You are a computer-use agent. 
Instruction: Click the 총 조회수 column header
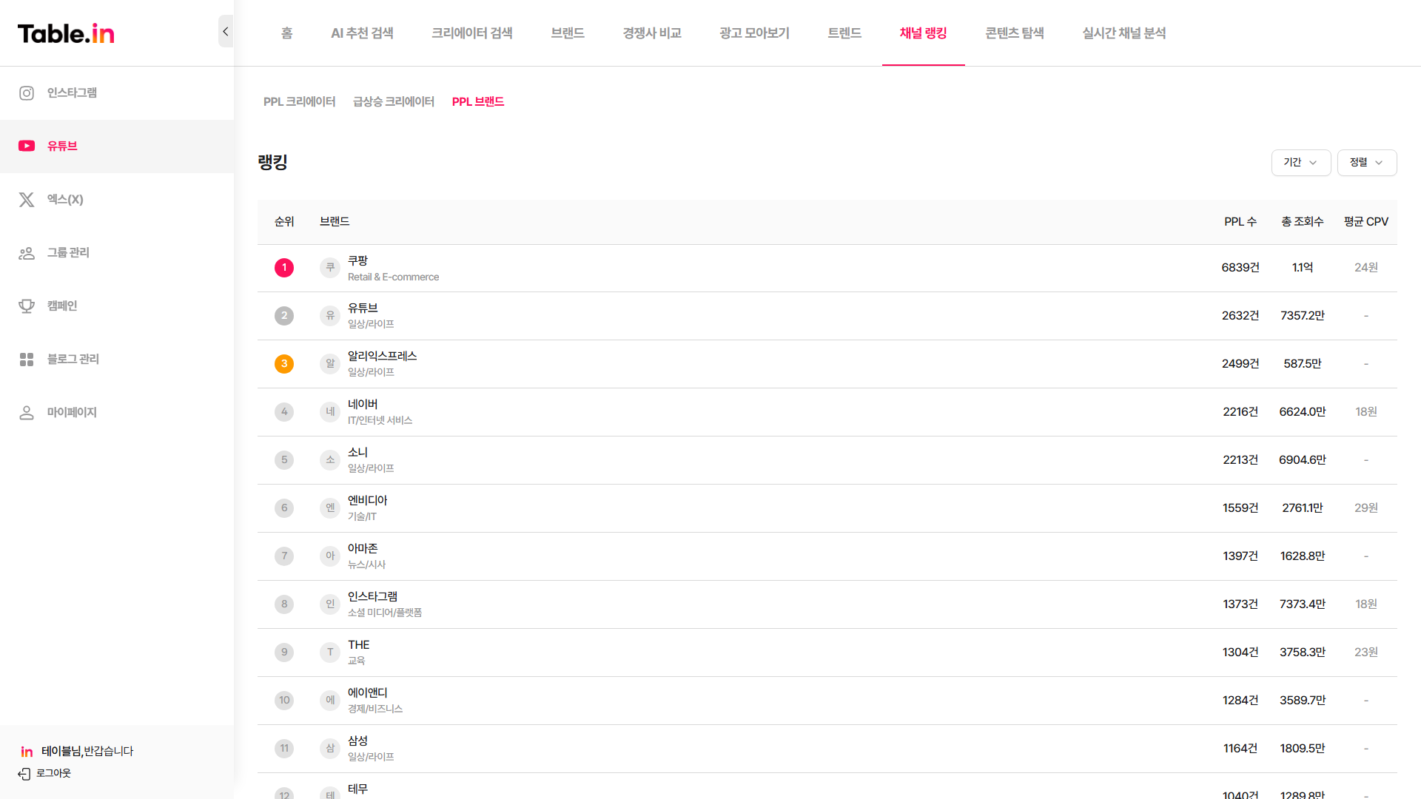click(1303, 222)
